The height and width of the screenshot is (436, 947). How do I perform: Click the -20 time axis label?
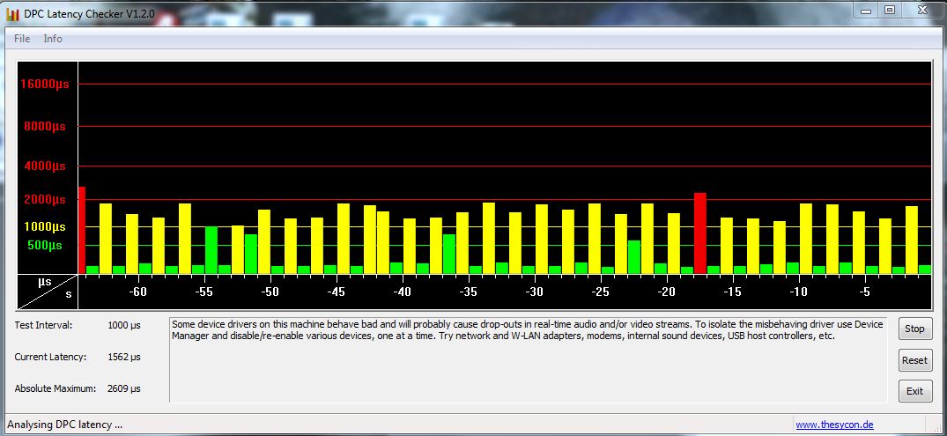[x=667, y=292]
